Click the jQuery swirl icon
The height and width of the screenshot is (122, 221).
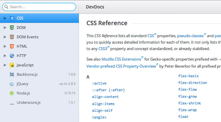click(12, 84)
